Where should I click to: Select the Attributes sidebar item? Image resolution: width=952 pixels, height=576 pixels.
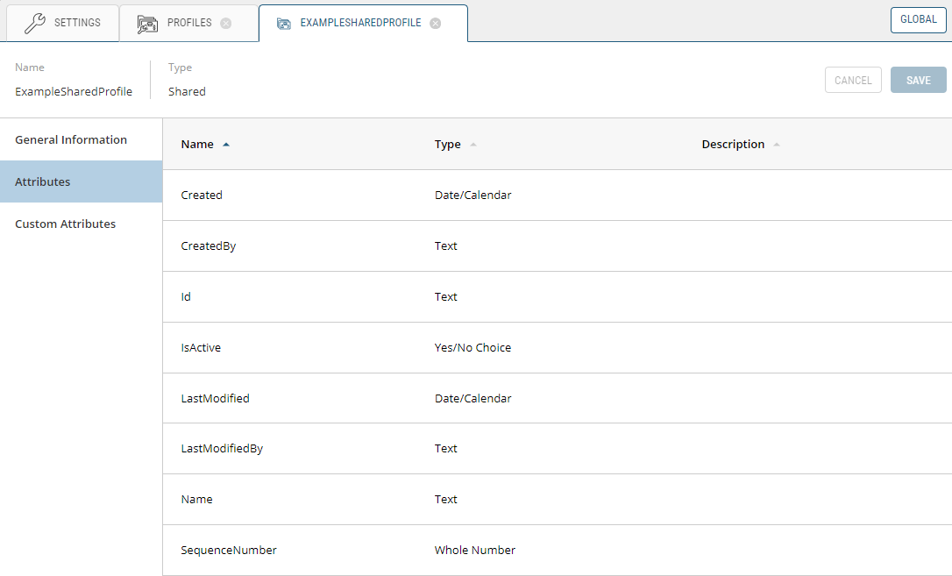(43, 181)
